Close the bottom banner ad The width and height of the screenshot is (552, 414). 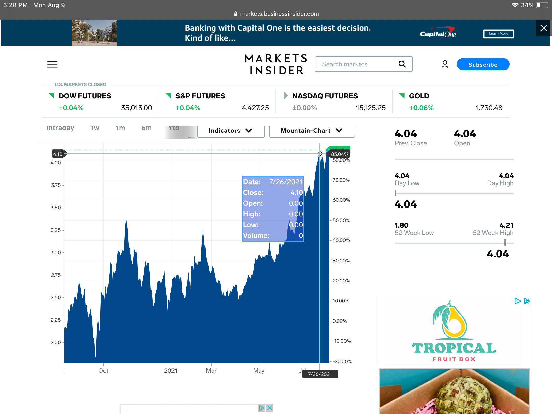click(x=270, y=408)
